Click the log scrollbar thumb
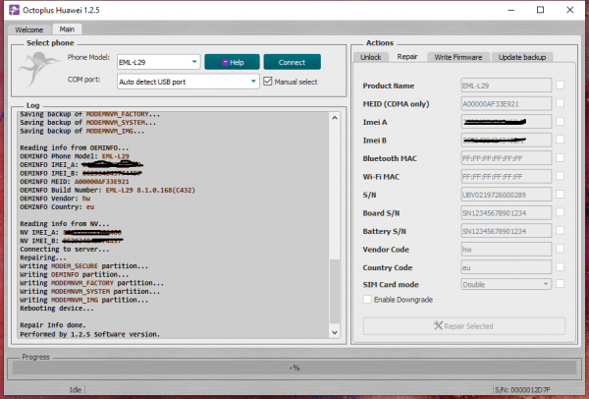Viewport: 589px width, 399px height. 335,292
